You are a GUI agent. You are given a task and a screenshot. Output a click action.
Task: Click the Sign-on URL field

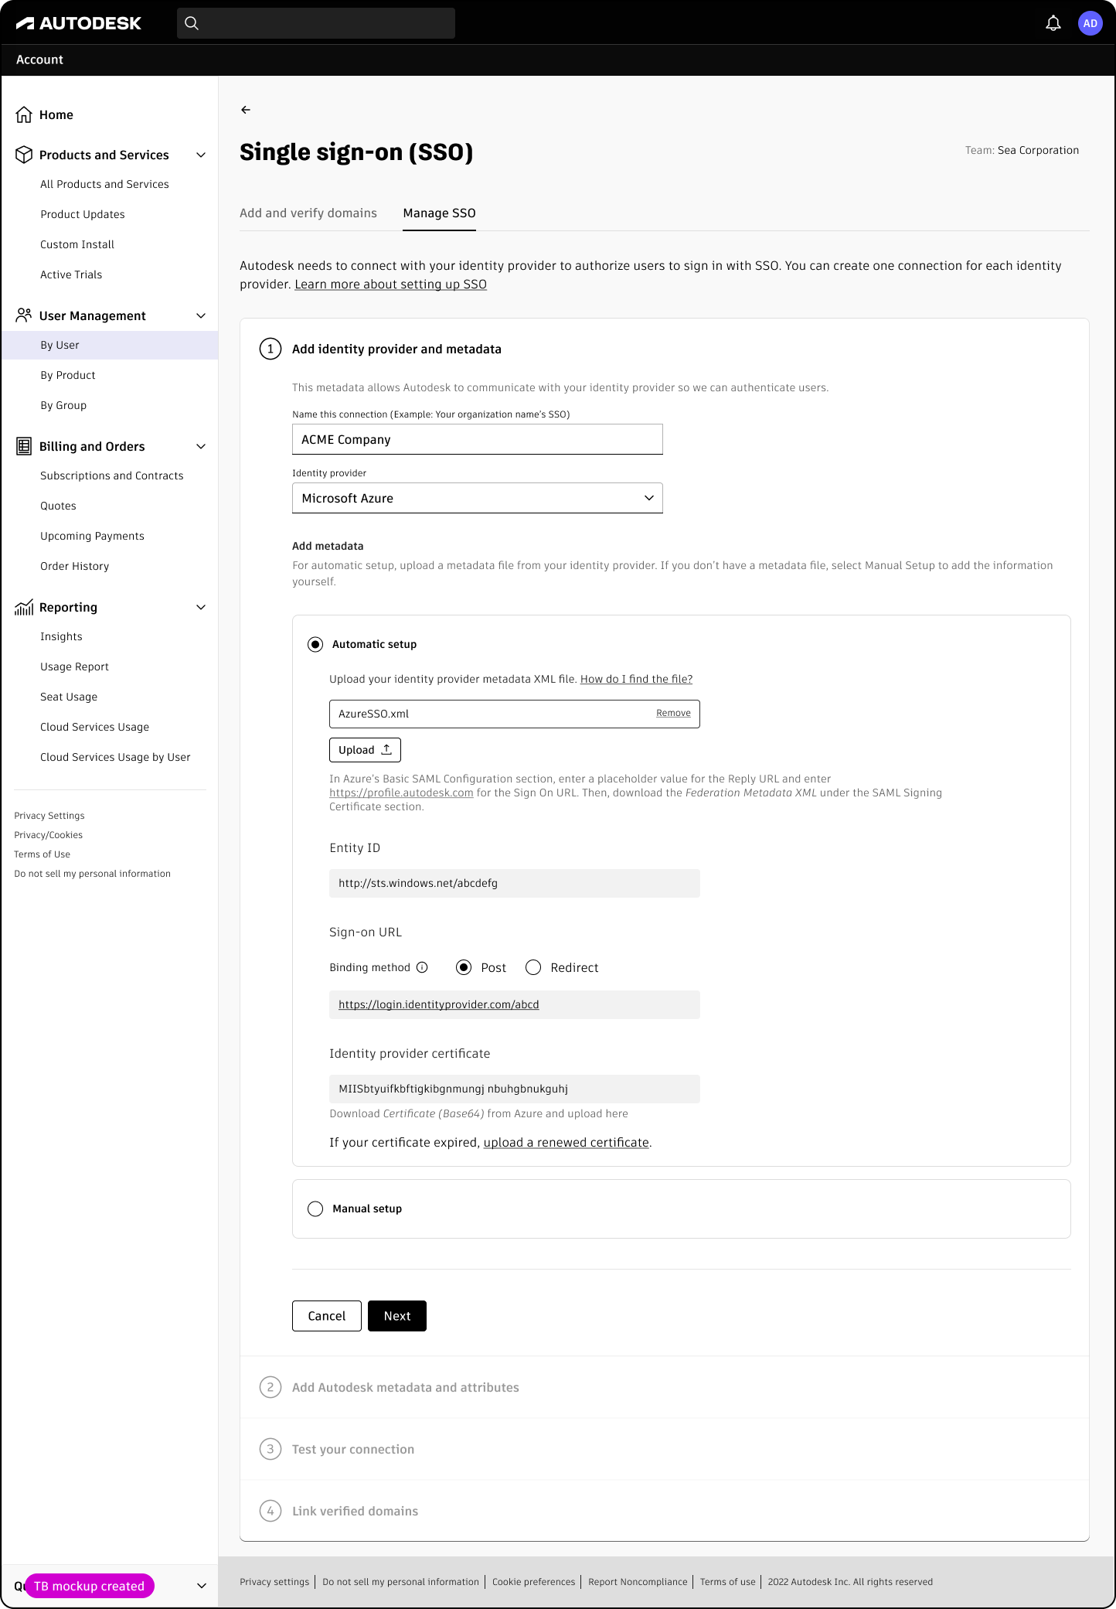tap(515, 1004)
